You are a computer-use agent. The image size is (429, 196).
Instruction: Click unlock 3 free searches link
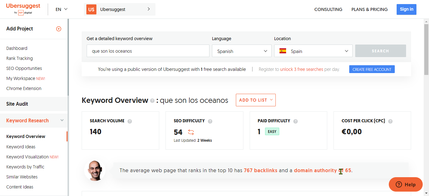pos(301,69)
